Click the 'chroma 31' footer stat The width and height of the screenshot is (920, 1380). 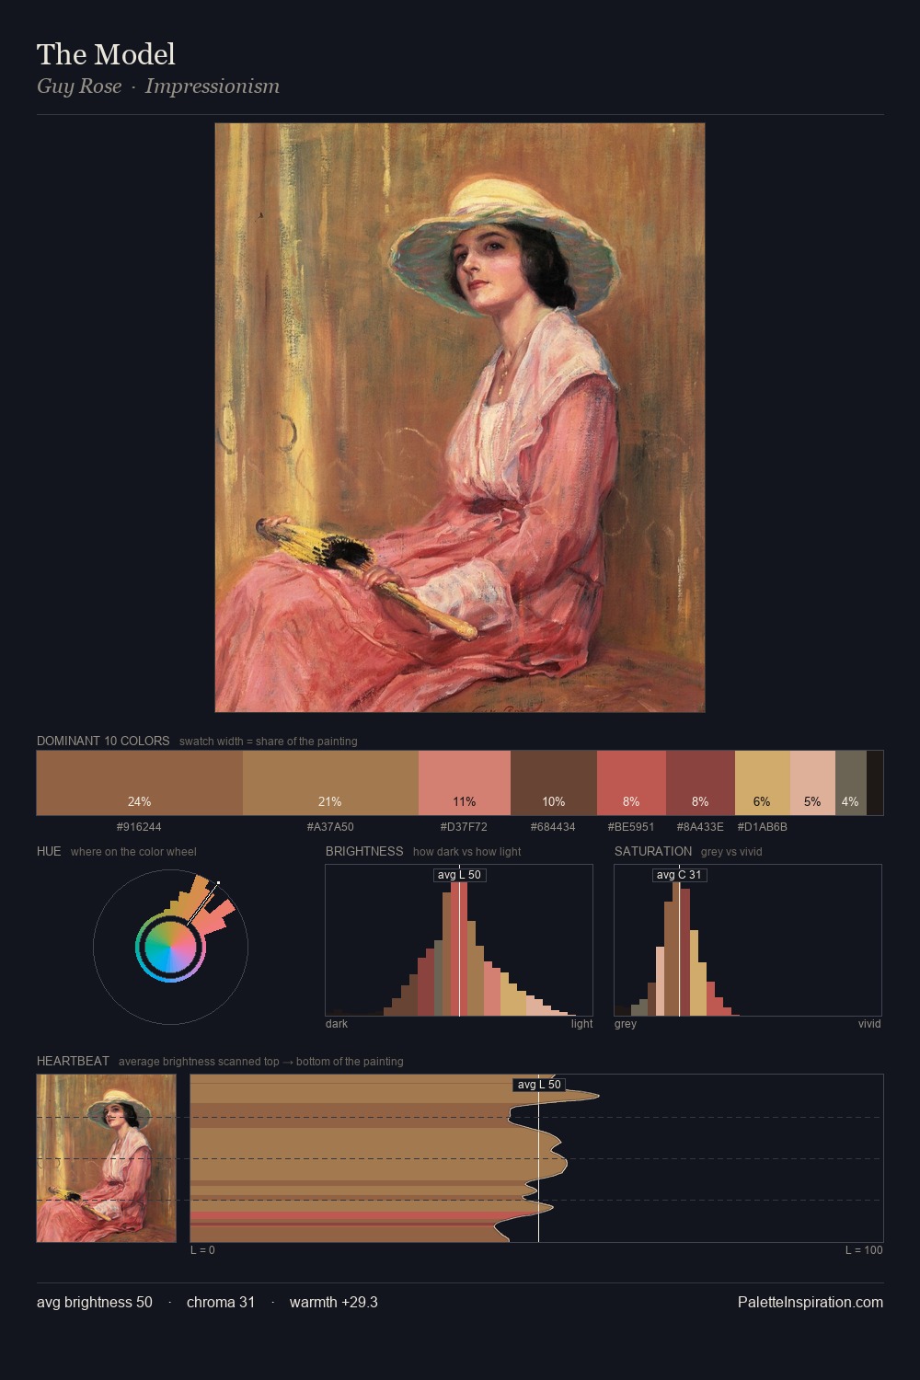tap(221, 1302)
